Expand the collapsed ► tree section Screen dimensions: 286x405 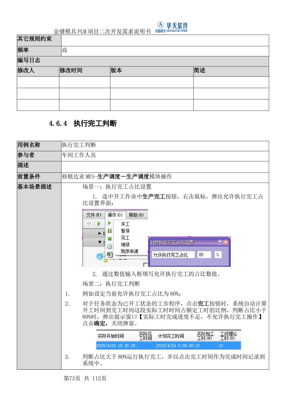[100, 233]
